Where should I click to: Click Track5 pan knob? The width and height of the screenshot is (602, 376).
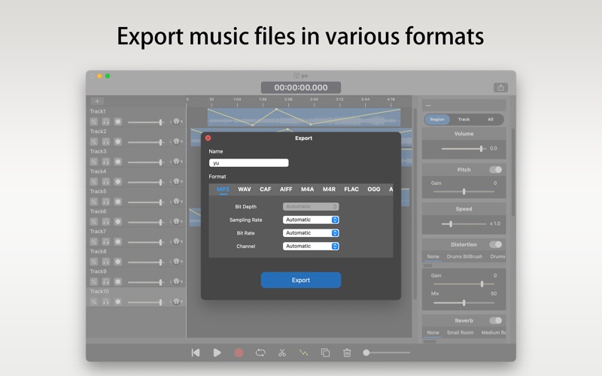click(176, 201)
